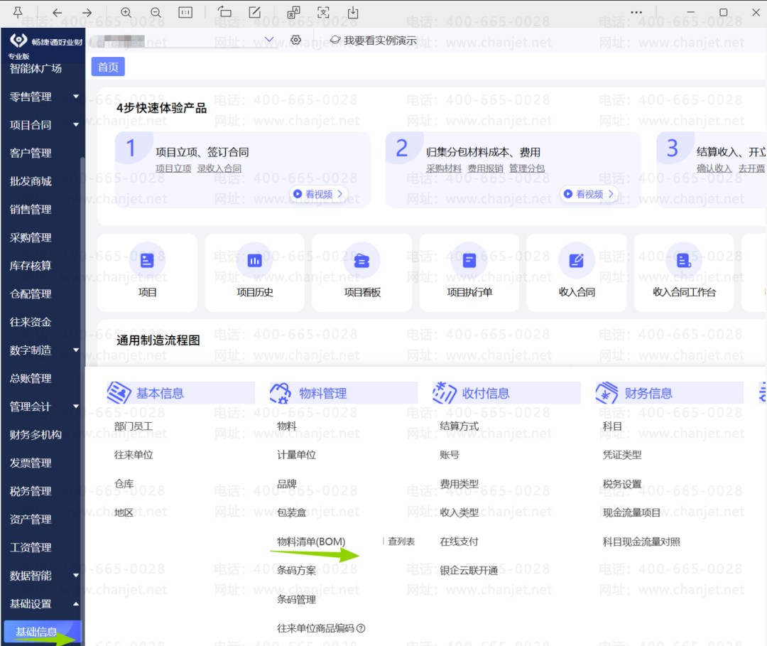The image size is (767, 646).
Task: Open 销售管理 in the sidebar
Action: (x=31, y=210)
